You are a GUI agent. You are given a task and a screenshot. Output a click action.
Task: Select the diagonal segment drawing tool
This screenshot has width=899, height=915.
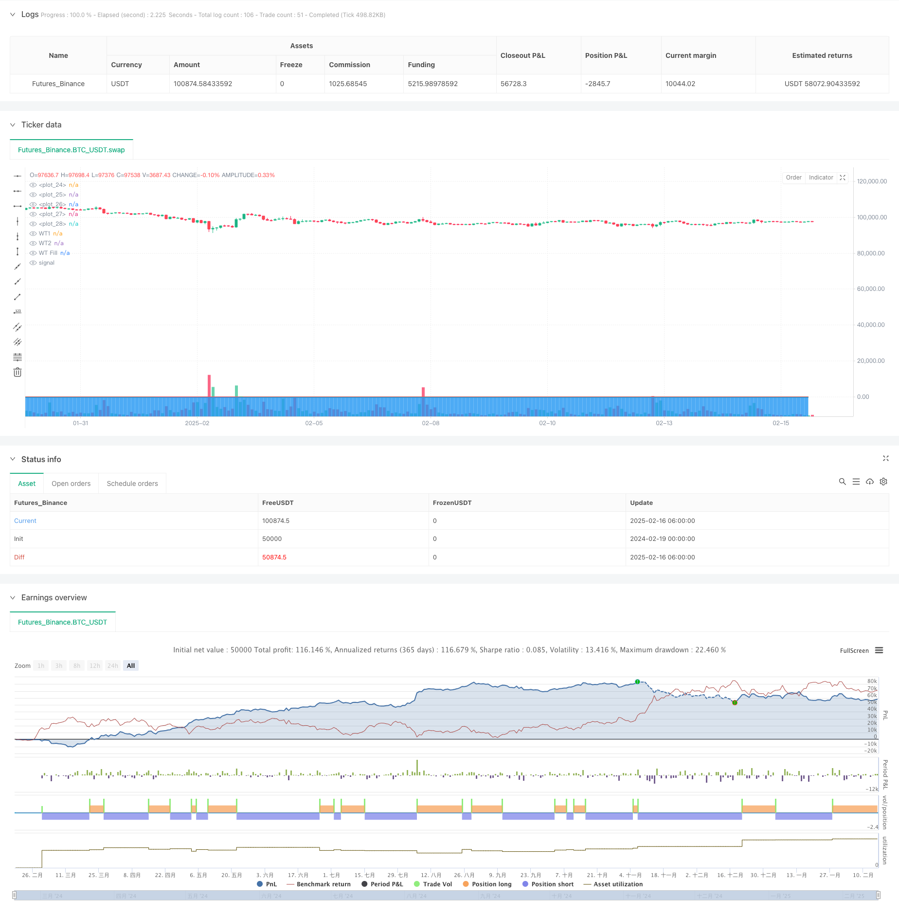[x=18, y=297]
